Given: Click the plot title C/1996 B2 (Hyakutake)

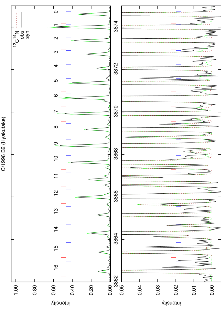Looking at the screenshot, I should [x=3, y=144].
